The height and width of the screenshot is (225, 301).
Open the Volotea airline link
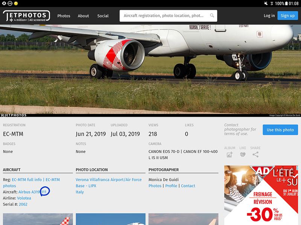(24, 198)
